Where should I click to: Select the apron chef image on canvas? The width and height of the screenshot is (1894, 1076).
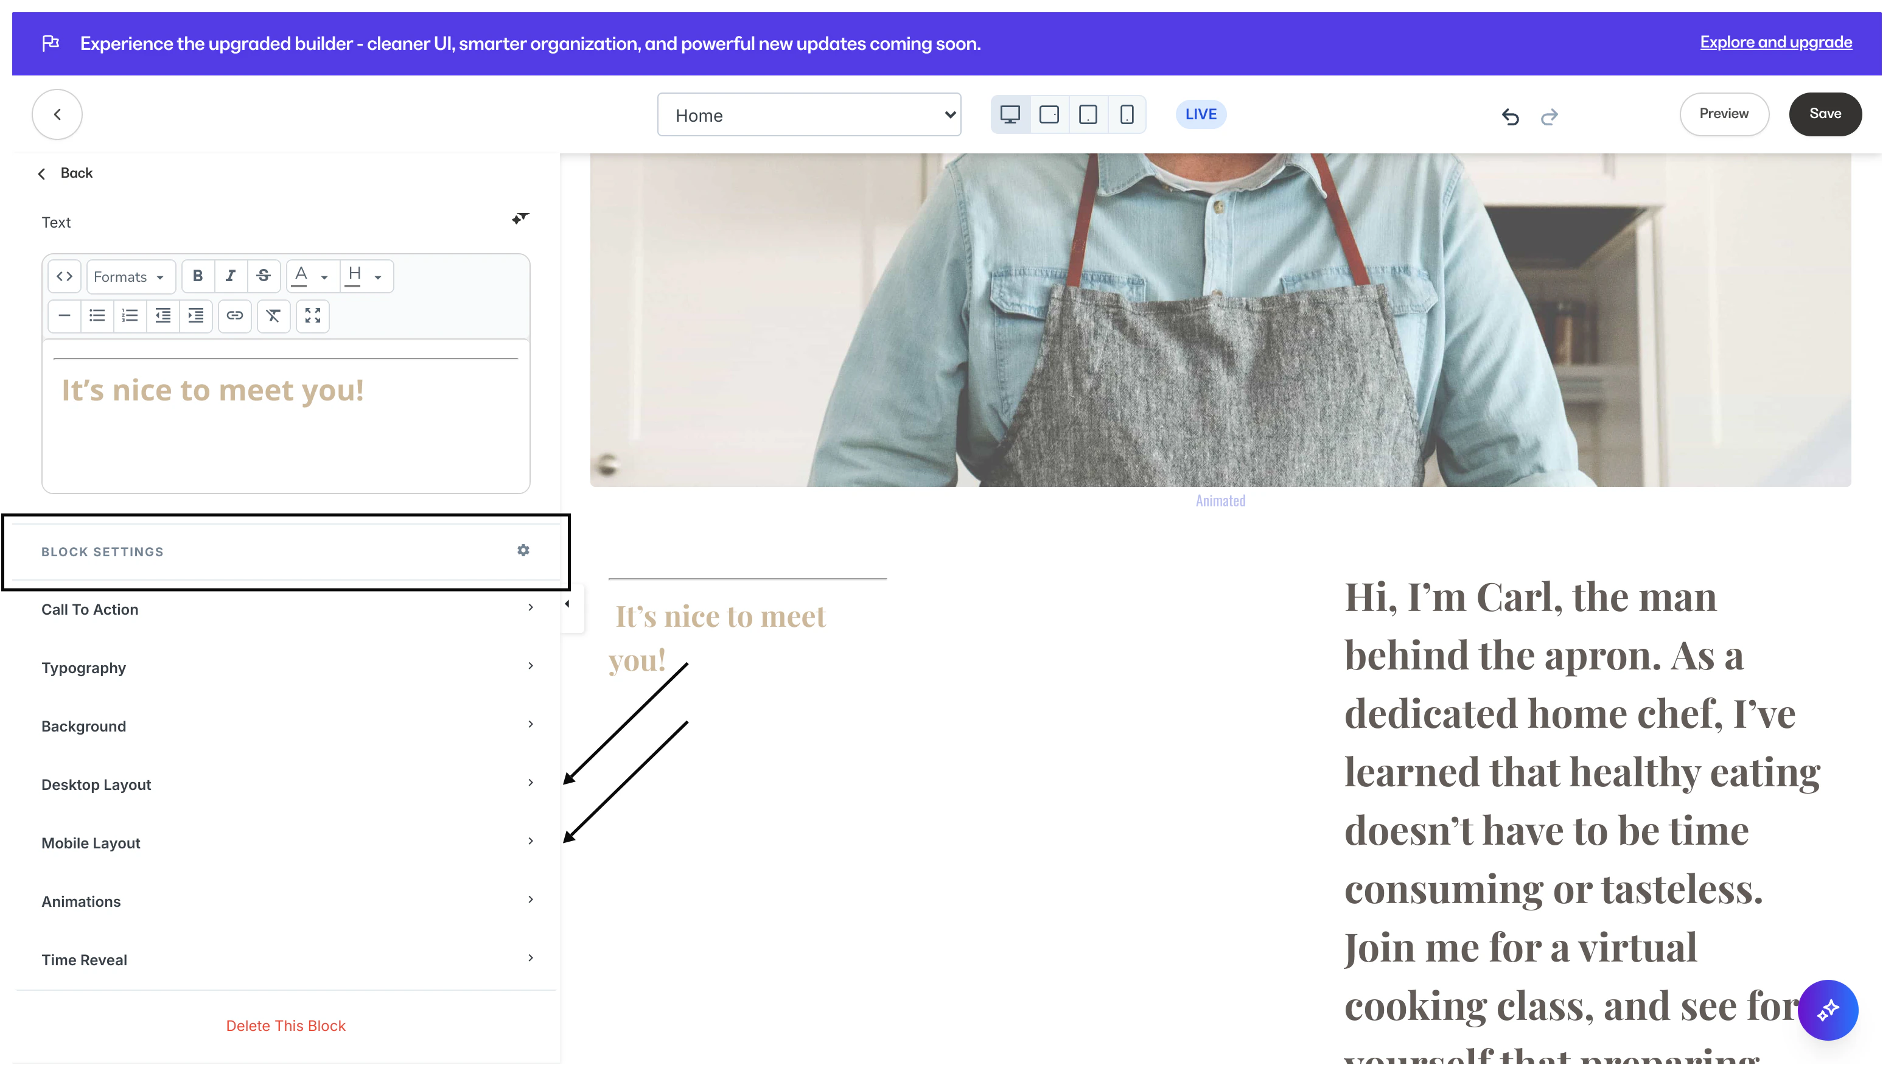click(x=1220, y=320)
